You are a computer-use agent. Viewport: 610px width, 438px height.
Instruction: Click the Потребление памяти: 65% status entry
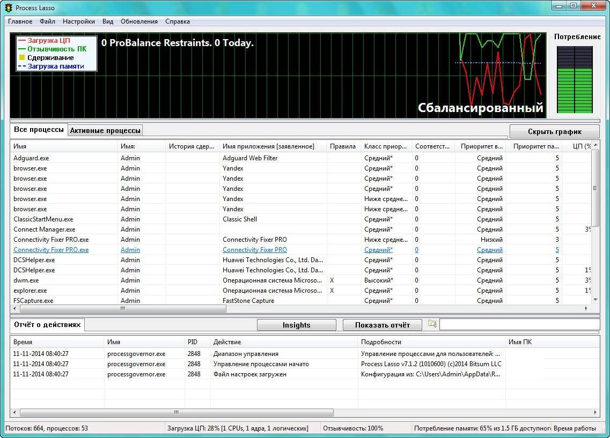coord(482,428)
